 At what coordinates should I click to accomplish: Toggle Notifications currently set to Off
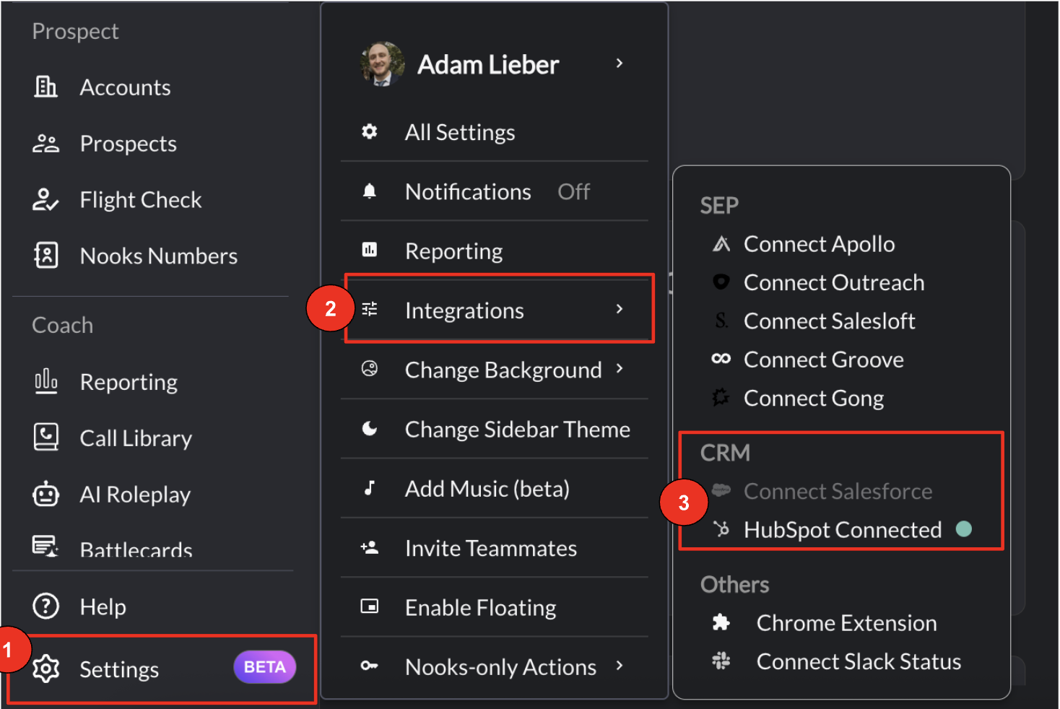pos(495,191)
